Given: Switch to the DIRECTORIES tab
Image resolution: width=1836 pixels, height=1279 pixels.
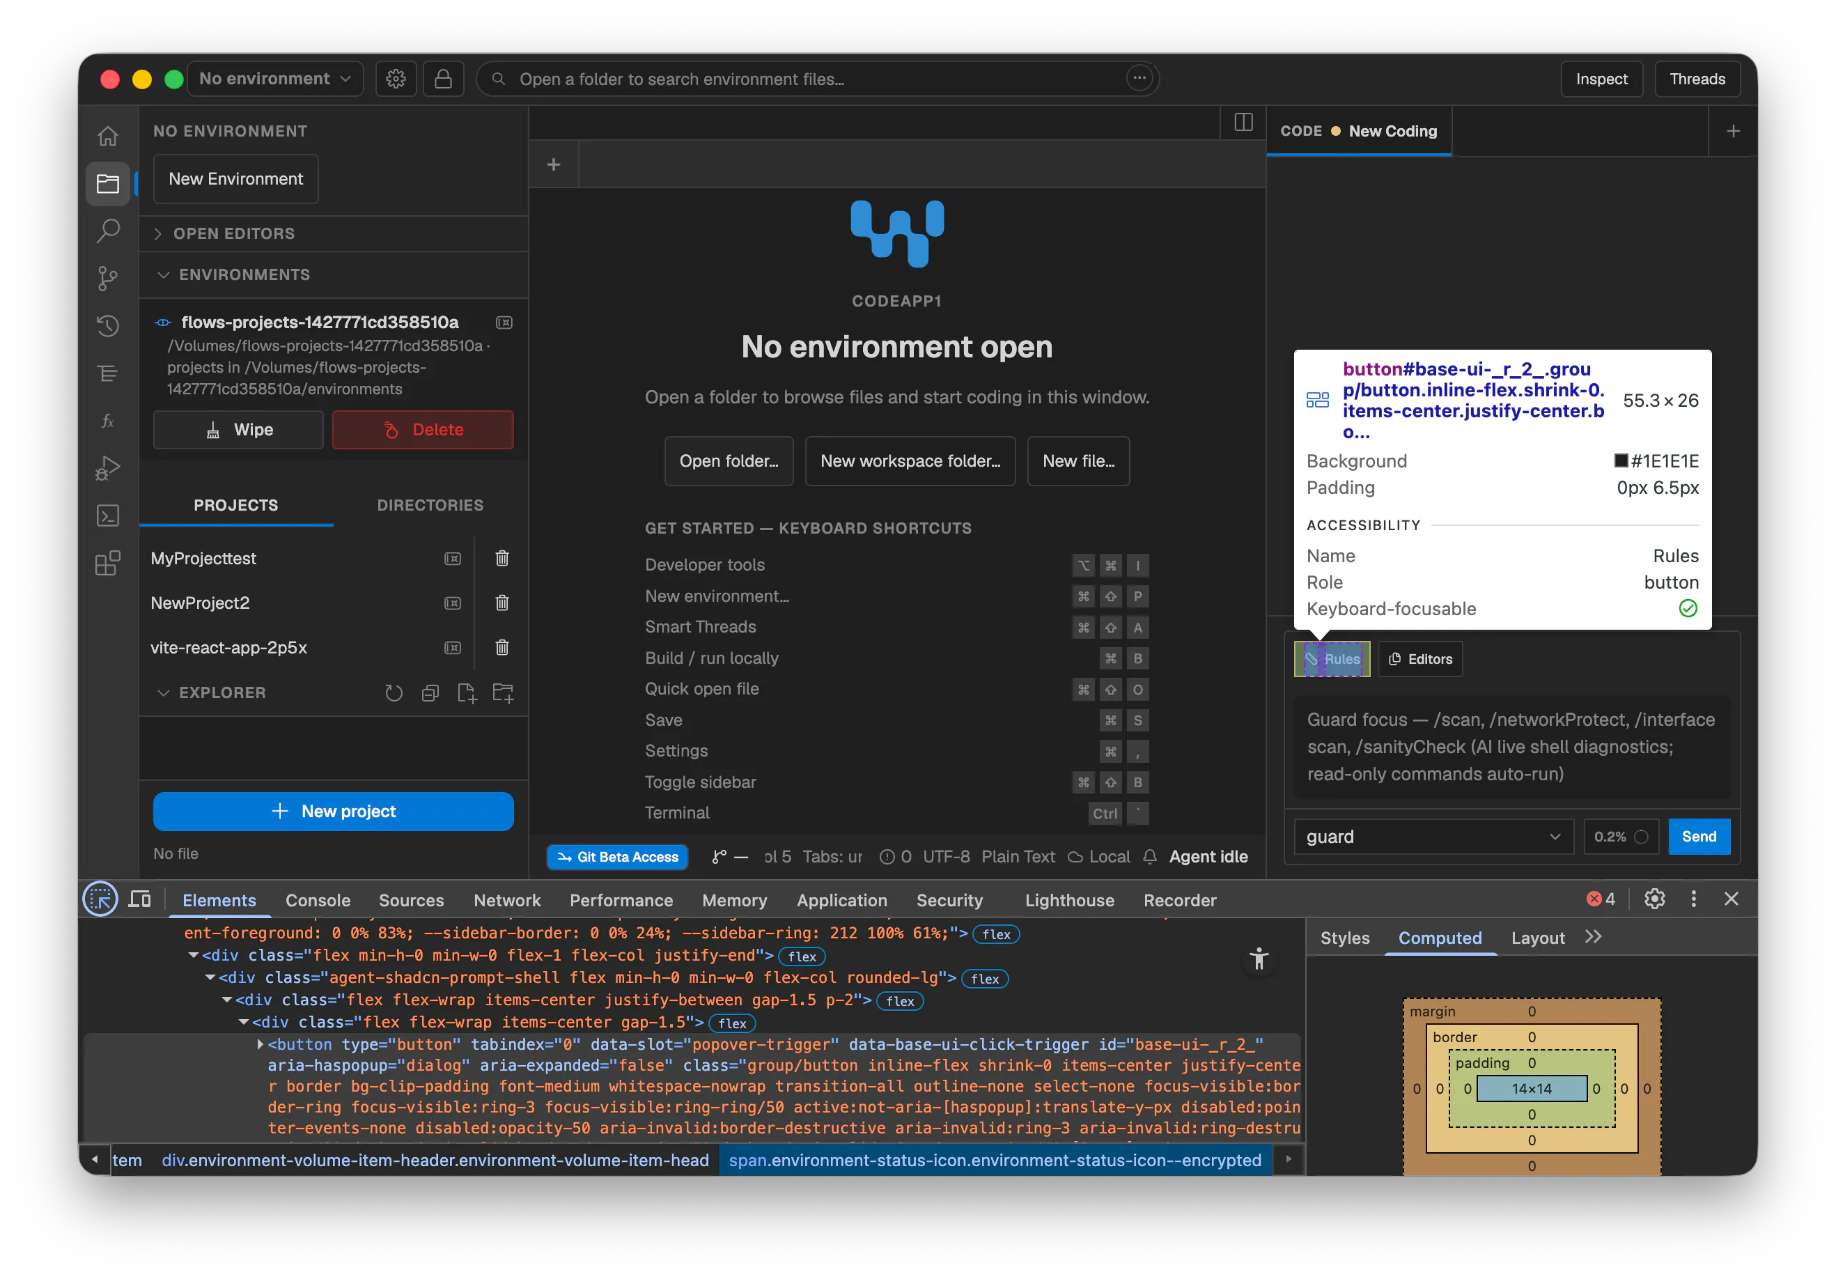Looking at the screenshot, I should click(430, 506).
